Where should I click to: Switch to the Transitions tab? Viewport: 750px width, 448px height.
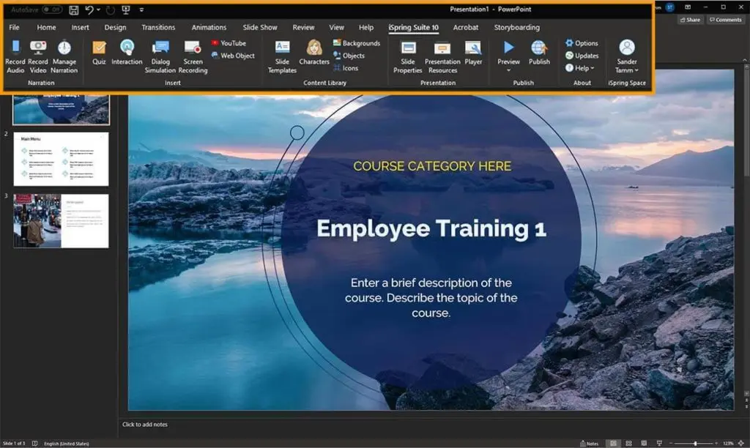158,27
